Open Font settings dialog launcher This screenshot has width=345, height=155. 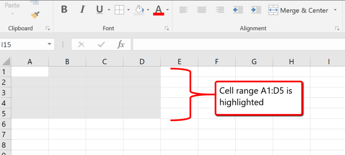tap(166, 29)
